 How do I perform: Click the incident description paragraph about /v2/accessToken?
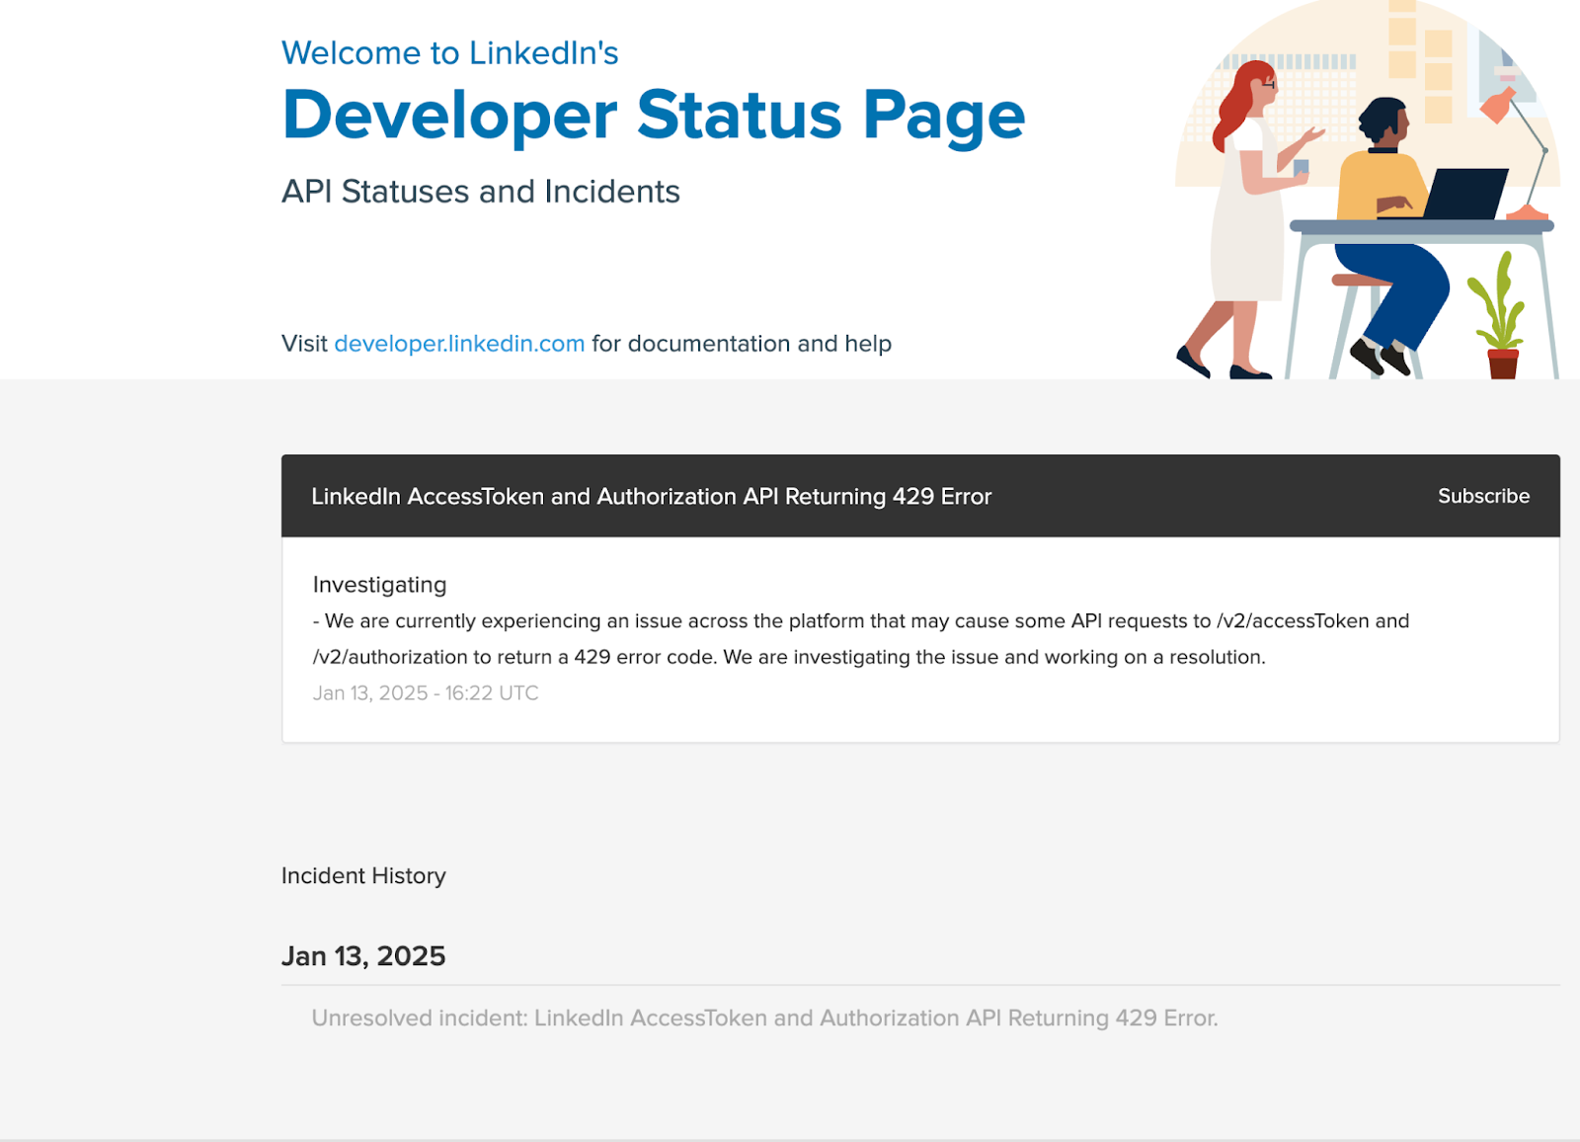861,639
